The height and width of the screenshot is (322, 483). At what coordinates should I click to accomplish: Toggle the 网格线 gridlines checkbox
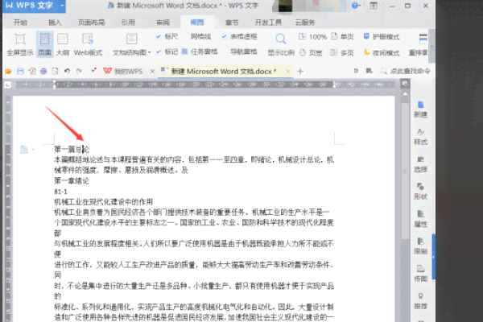pyautogui.click(x=200, y=36)
